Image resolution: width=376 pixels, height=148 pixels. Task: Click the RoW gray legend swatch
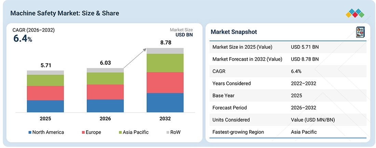tap(168, 132)
